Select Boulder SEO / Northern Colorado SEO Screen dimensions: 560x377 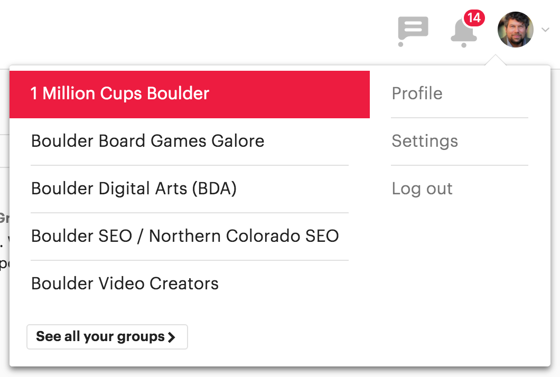pyautogui.click(x=185, y=236)
